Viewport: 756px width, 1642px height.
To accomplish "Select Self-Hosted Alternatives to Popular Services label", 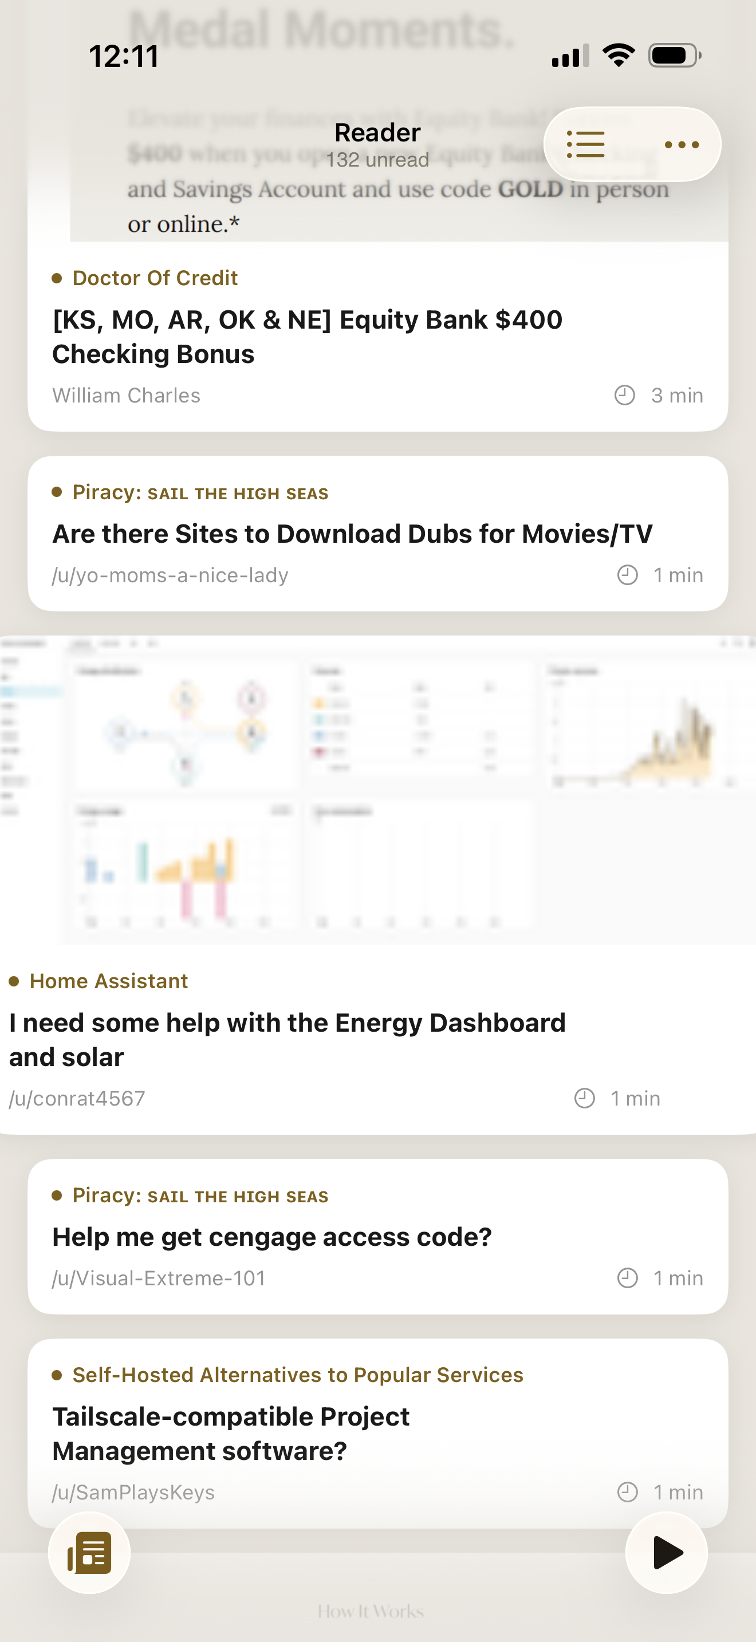I will pyautogui.click(x=298, y=1375).
